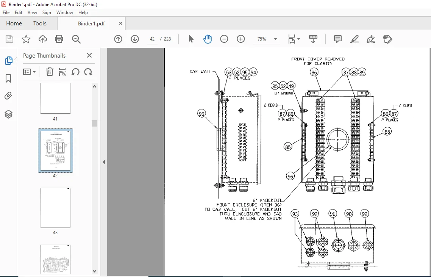The image size is (431, 277).
Task: Click the Print Pages thumbnail panel icon
Action: click(62, 72)
